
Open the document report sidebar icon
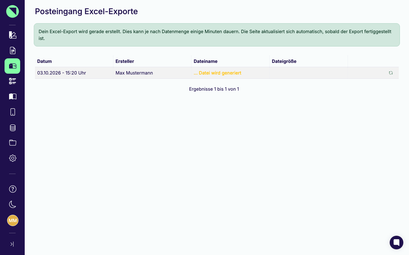(x=12, y=50)
